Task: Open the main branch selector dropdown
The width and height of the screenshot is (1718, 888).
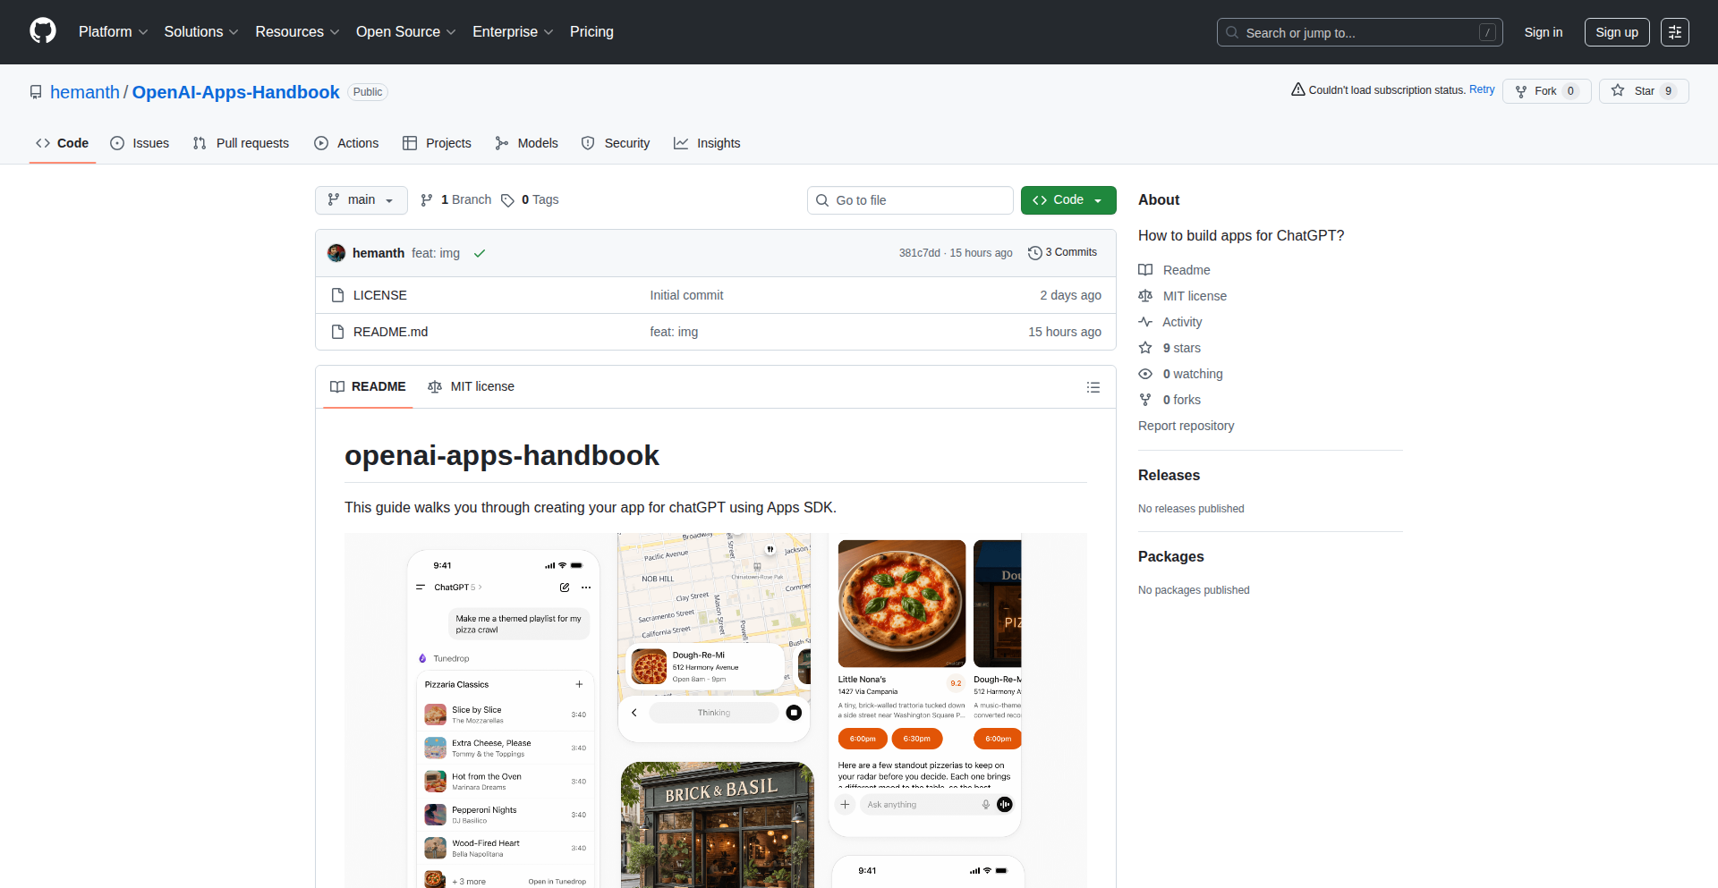Action: [x=361, y=200]
